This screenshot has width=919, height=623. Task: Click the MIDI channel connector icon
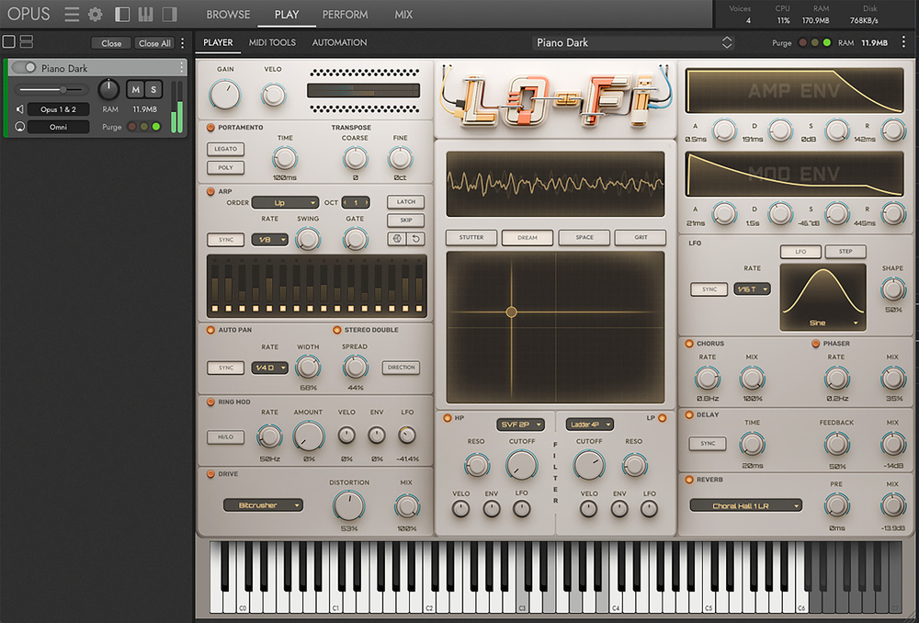[19, 127]
